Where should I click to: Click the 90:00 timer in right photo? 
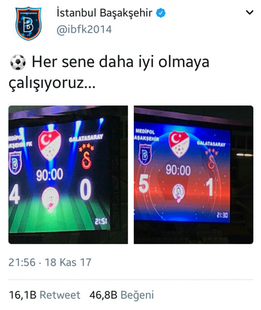tap(178, 170)
